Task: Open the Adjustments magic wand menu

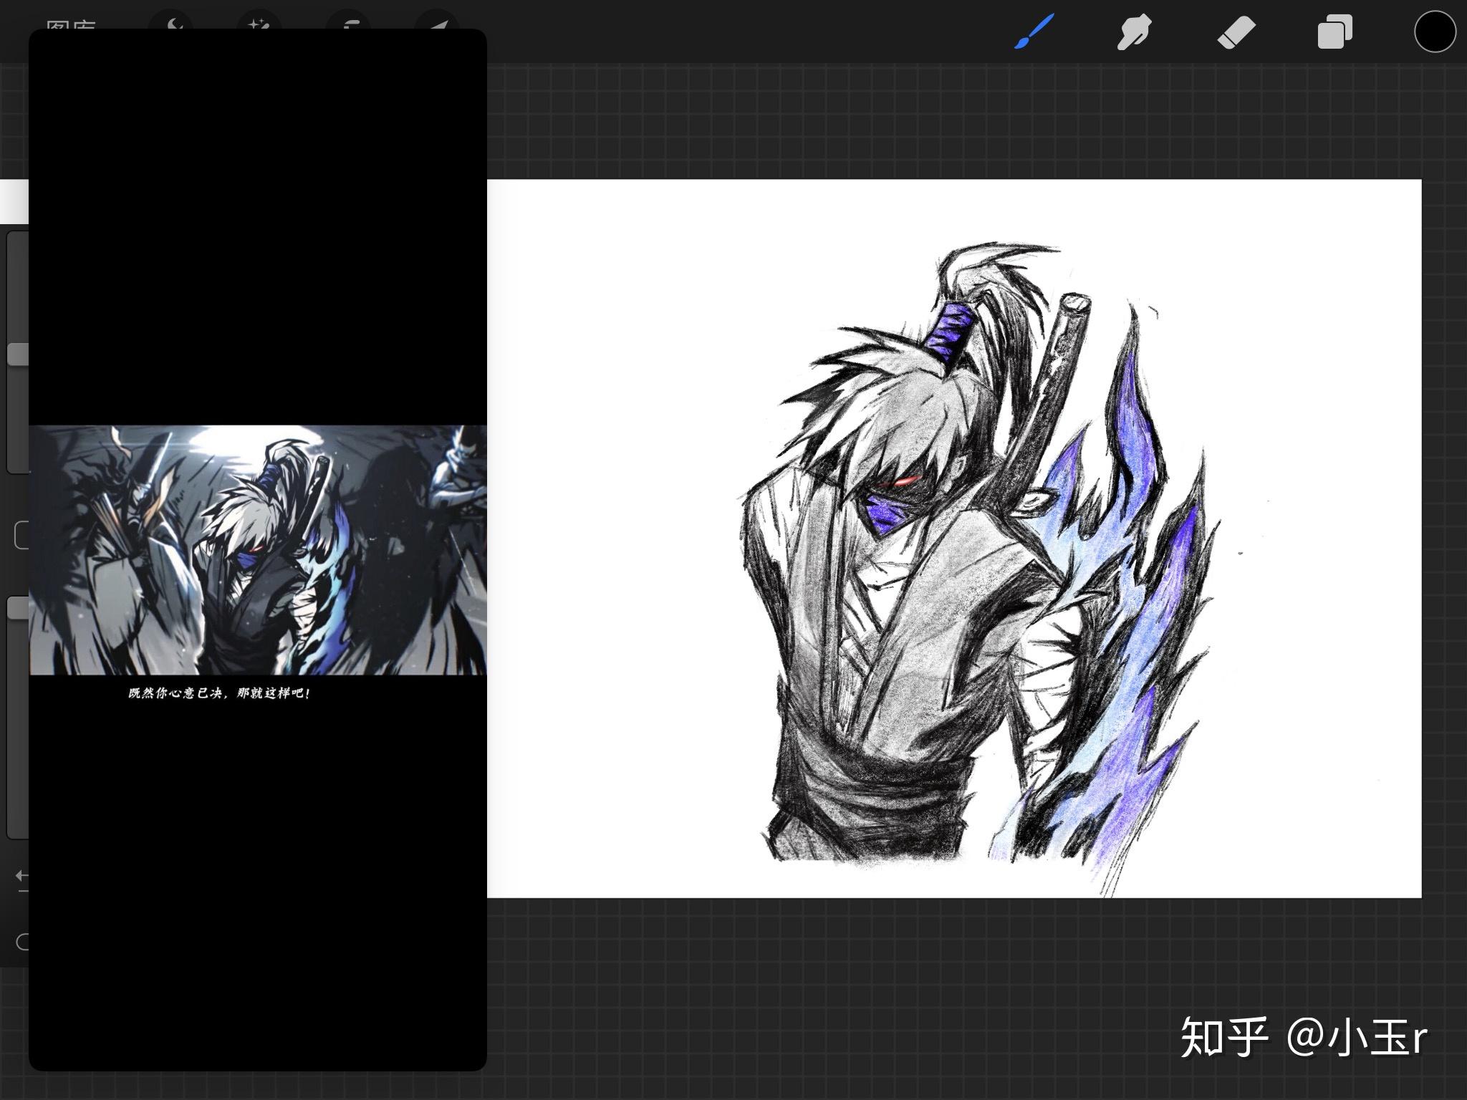Action: click(258, 20)
